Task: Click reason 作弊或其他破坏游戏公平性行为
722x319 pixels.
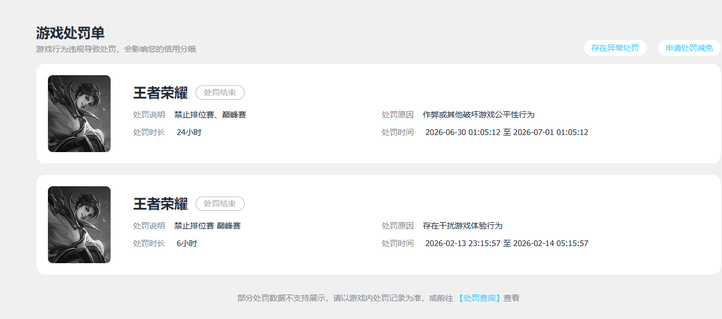Action: [479, 114]
